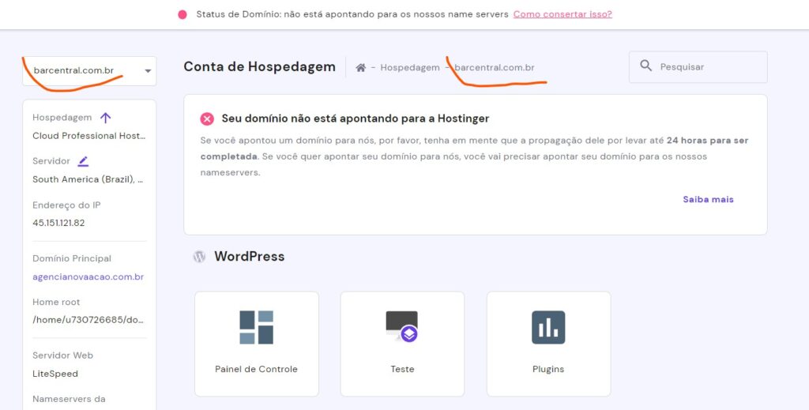Open the Painel de Controle dashboard icon
809x410 pixels.
point(256,327)
